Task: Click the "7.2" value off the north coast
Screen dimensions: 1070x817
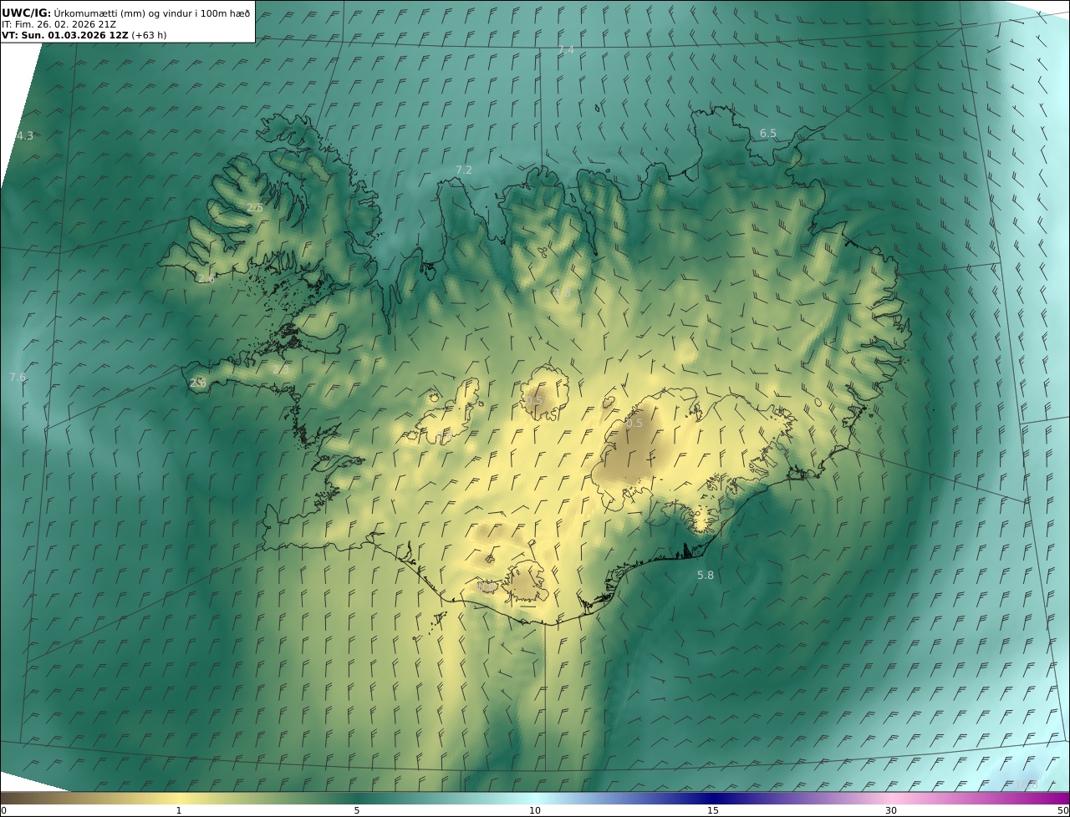Action: point(463,170)
